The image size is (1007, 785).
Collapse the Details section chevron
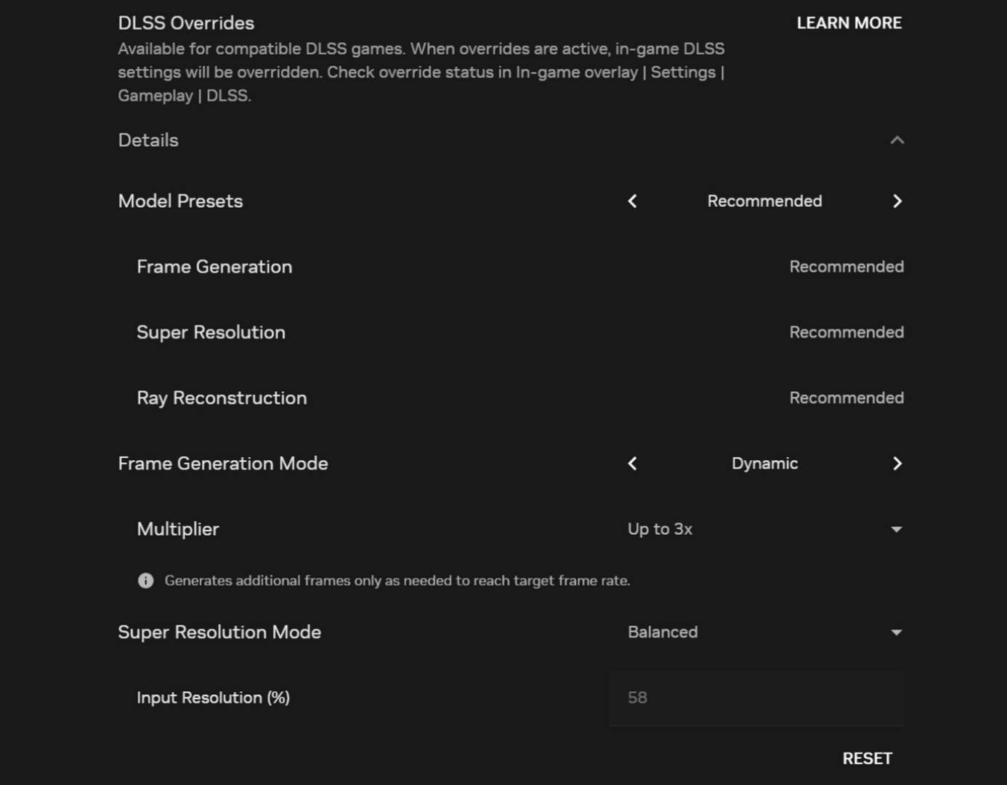[x=897, y=140]
